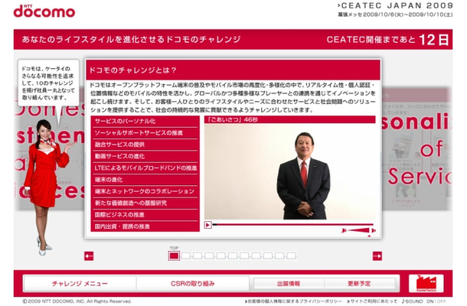Open '国際ビジネスの推進' menu item
The height and width of the screenshot is (306, 467).
(145, 215)
